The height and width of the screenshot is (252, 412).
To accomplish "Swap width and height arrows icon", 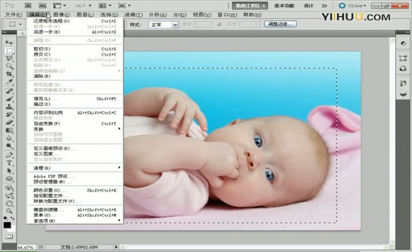I will [219, 24].
